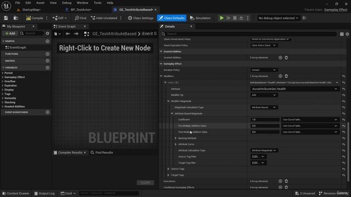Open the Output Log
Screen dimensions: 351x197
coord(44,193)
